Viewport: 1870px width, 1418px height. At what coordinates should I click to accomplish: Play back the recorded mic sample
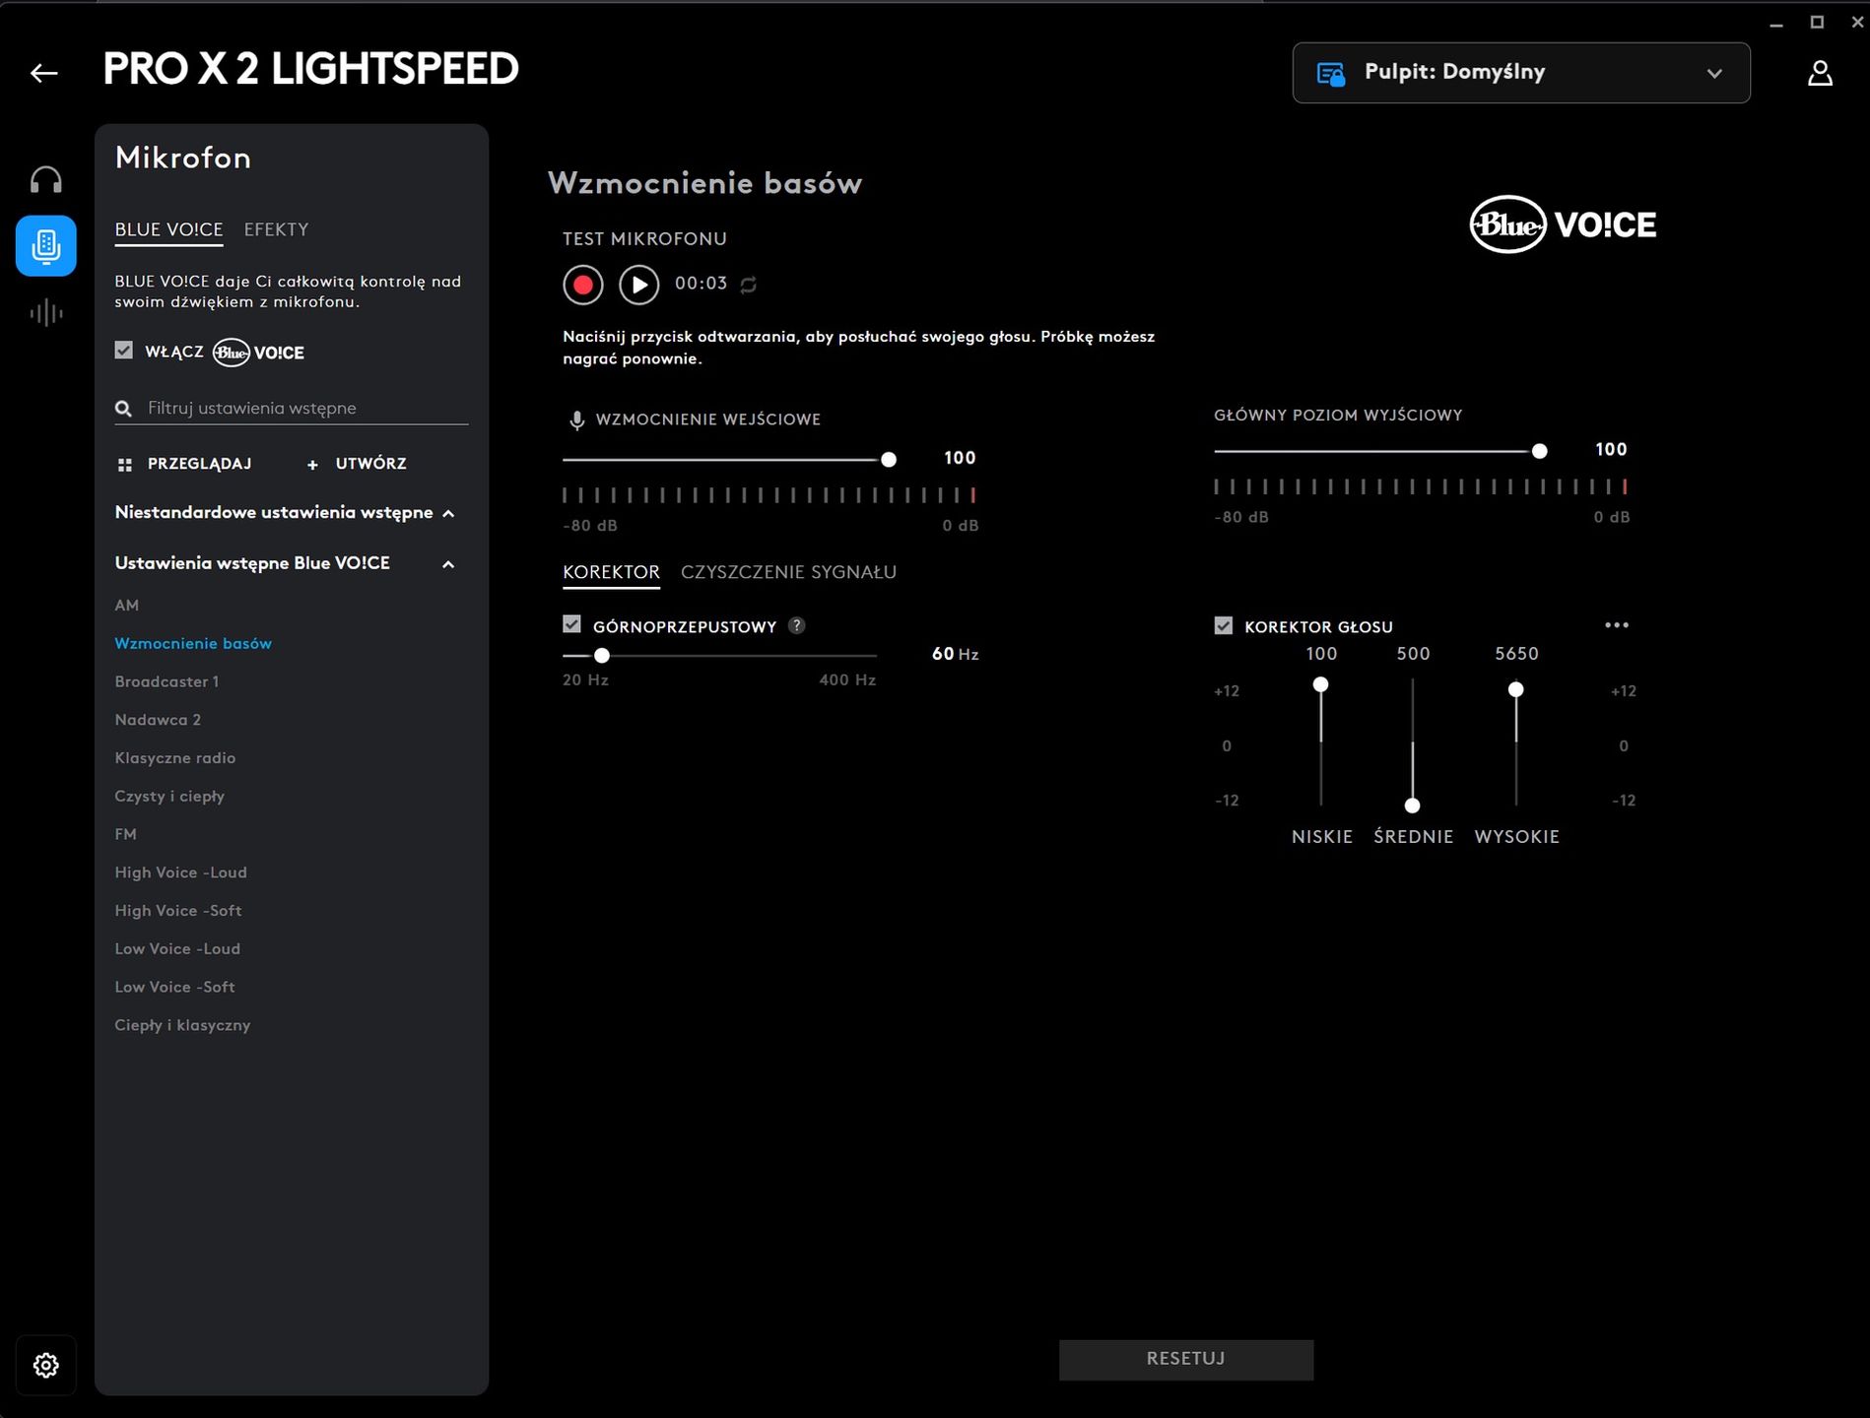click(639, 285)
